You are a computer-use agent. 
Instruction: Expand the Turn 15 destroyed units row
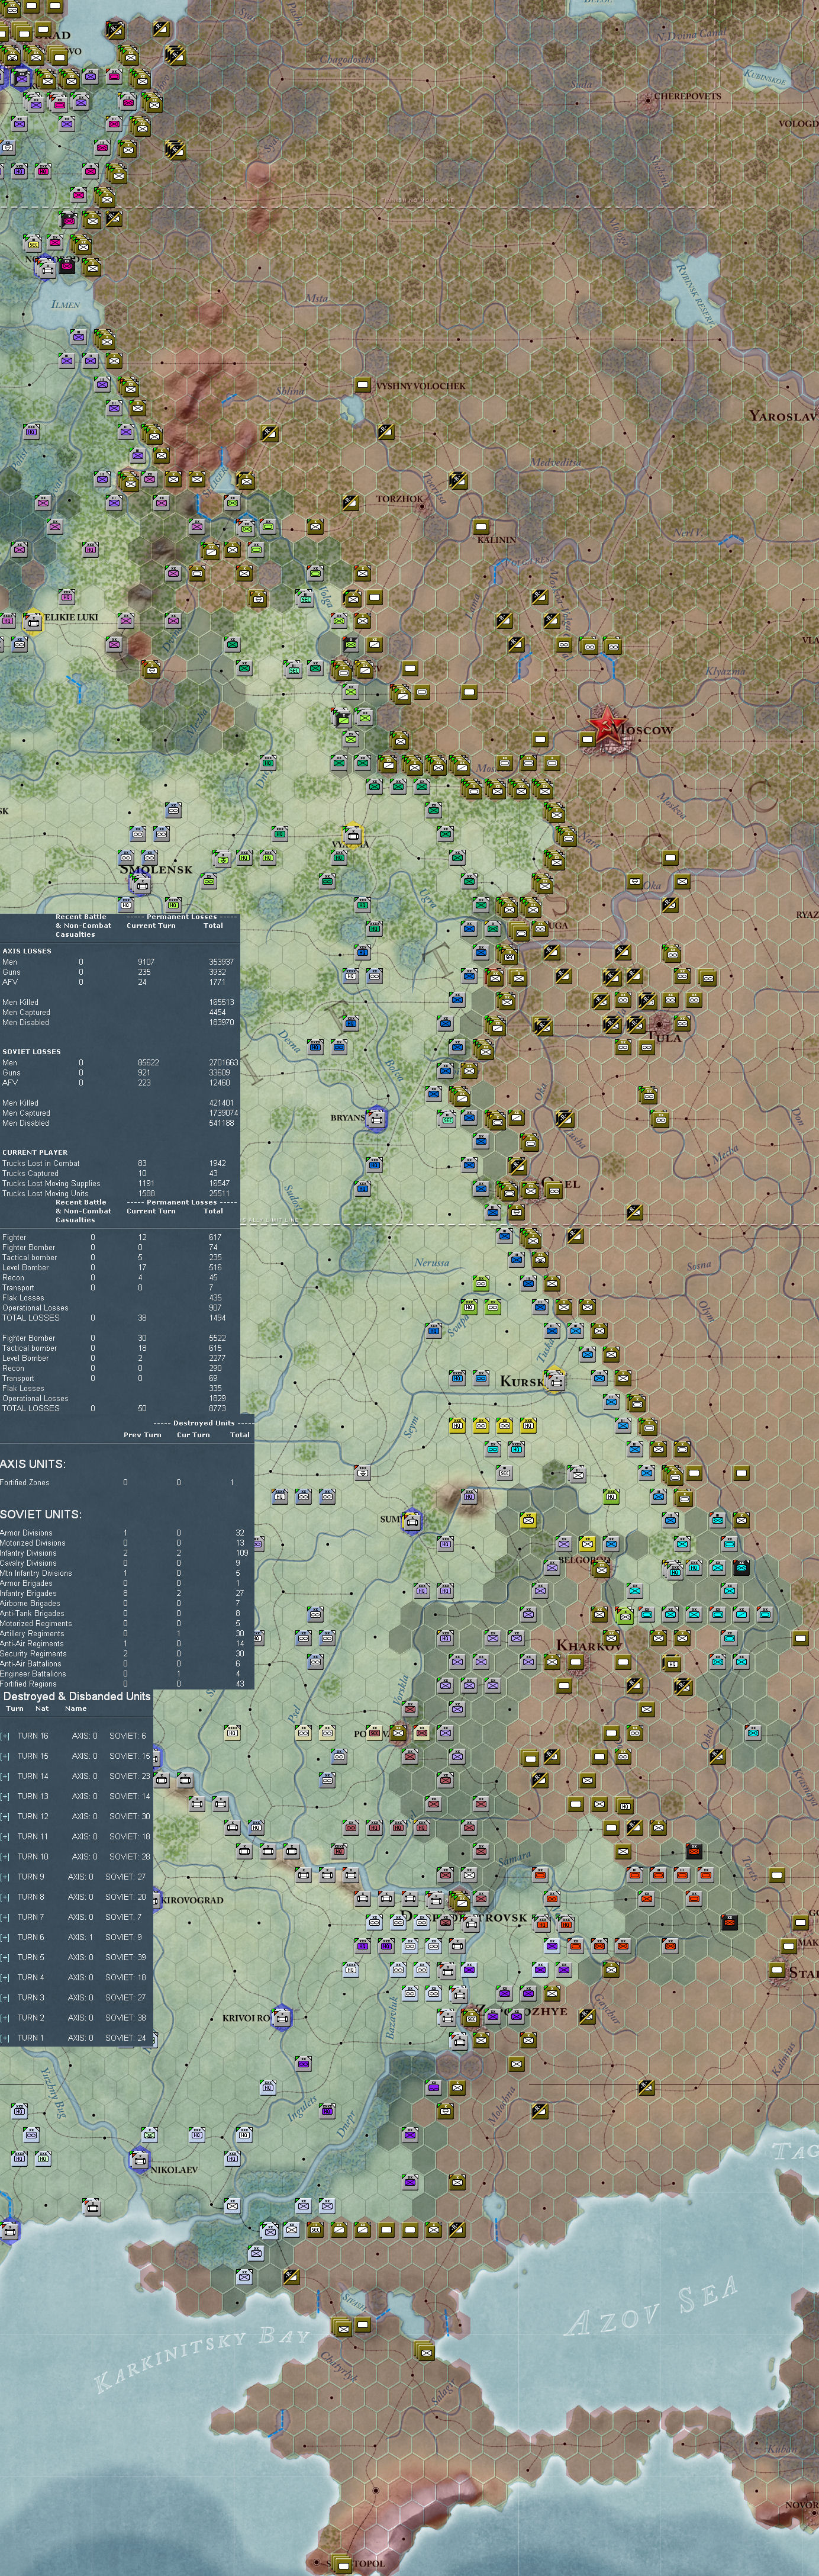(6, 1756)
